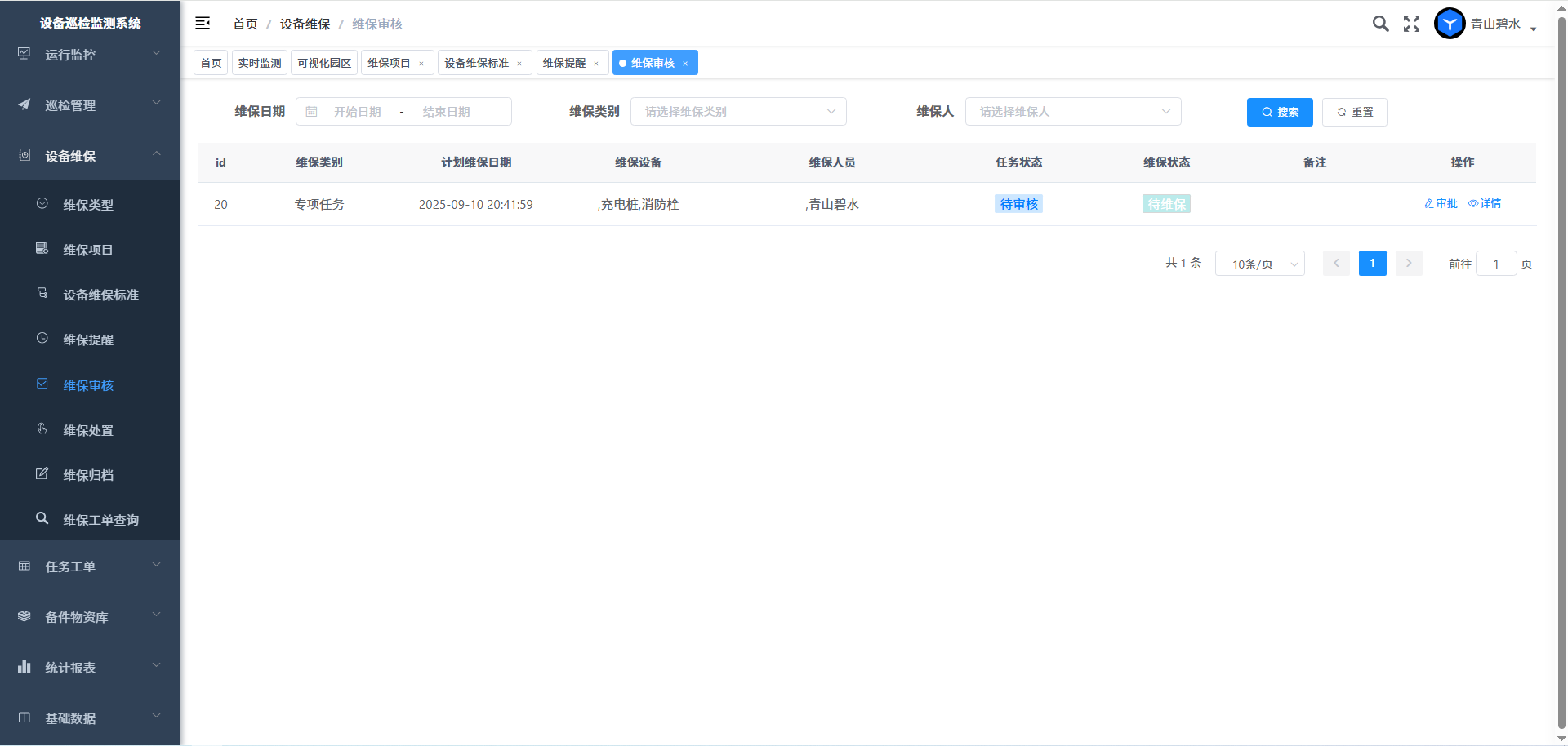The image size is (1568, 746).
Task: Switch to the 实时监测 tab
Action: tap(260, 63)
